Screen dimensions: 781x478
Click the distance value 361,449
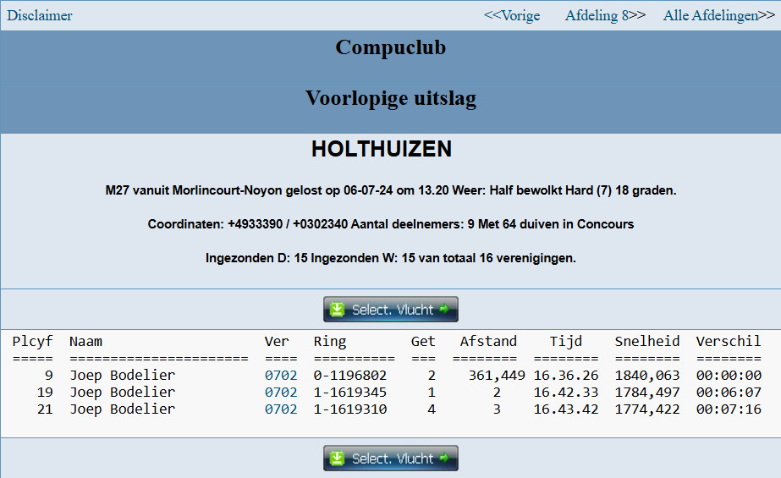tap(497, 376)
